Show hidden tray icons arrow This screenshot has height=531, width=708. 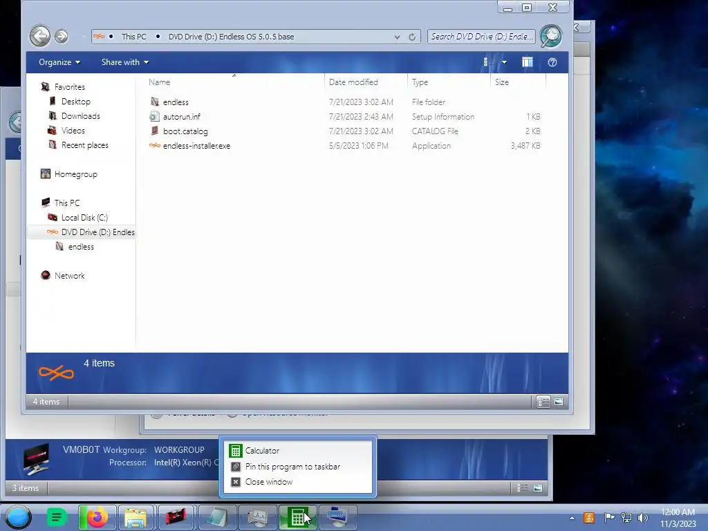tap(572, 518)
